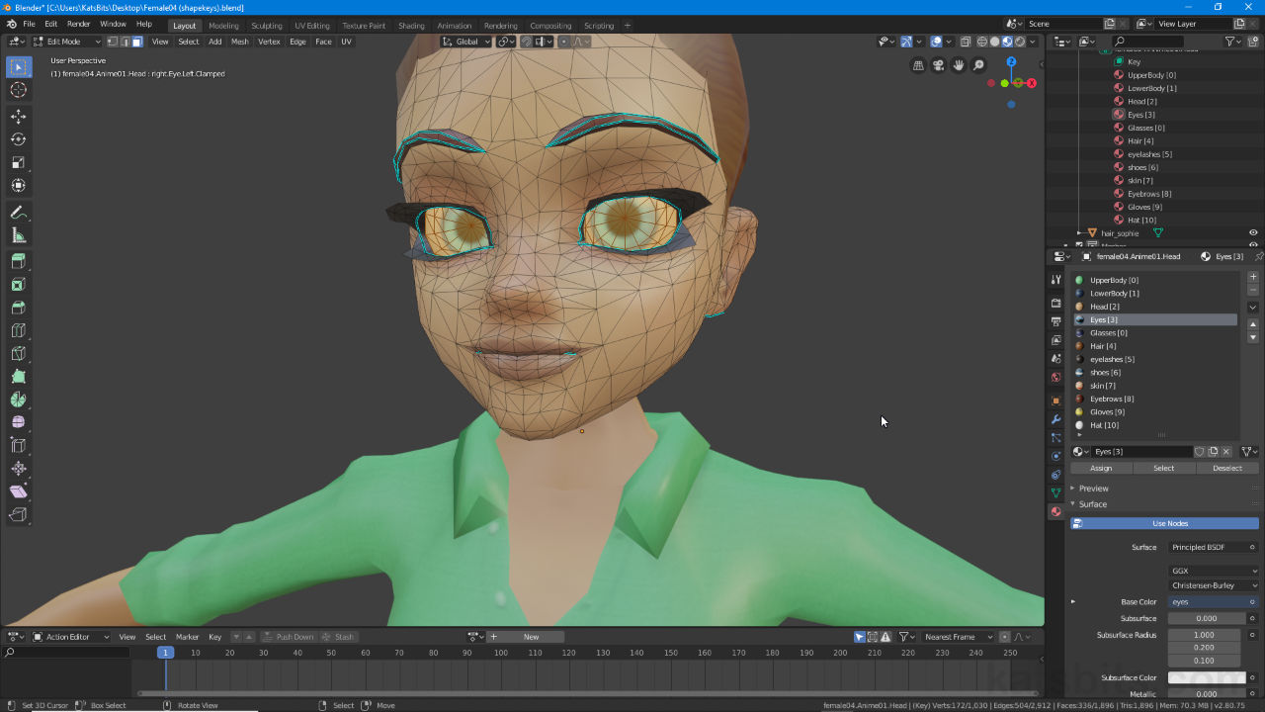Switch to orthographic grid view icon
Screen dimensions: 1265x712
919,65
